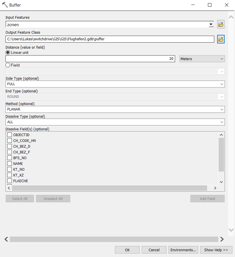Check the OBJECTID dissolve field

coord(10,135)
